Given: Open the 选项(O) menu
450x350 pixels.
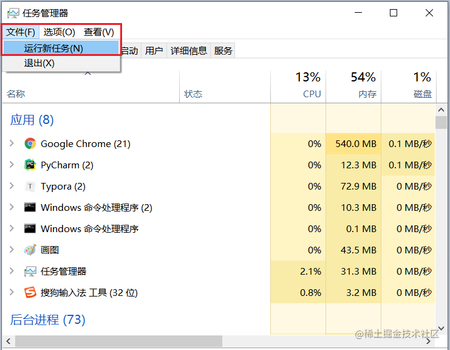Looking at the screenshot, I should point(59,32).
